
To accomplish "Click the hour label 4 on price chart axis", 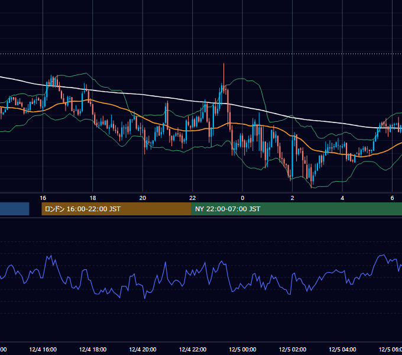I will pos(342,198).
